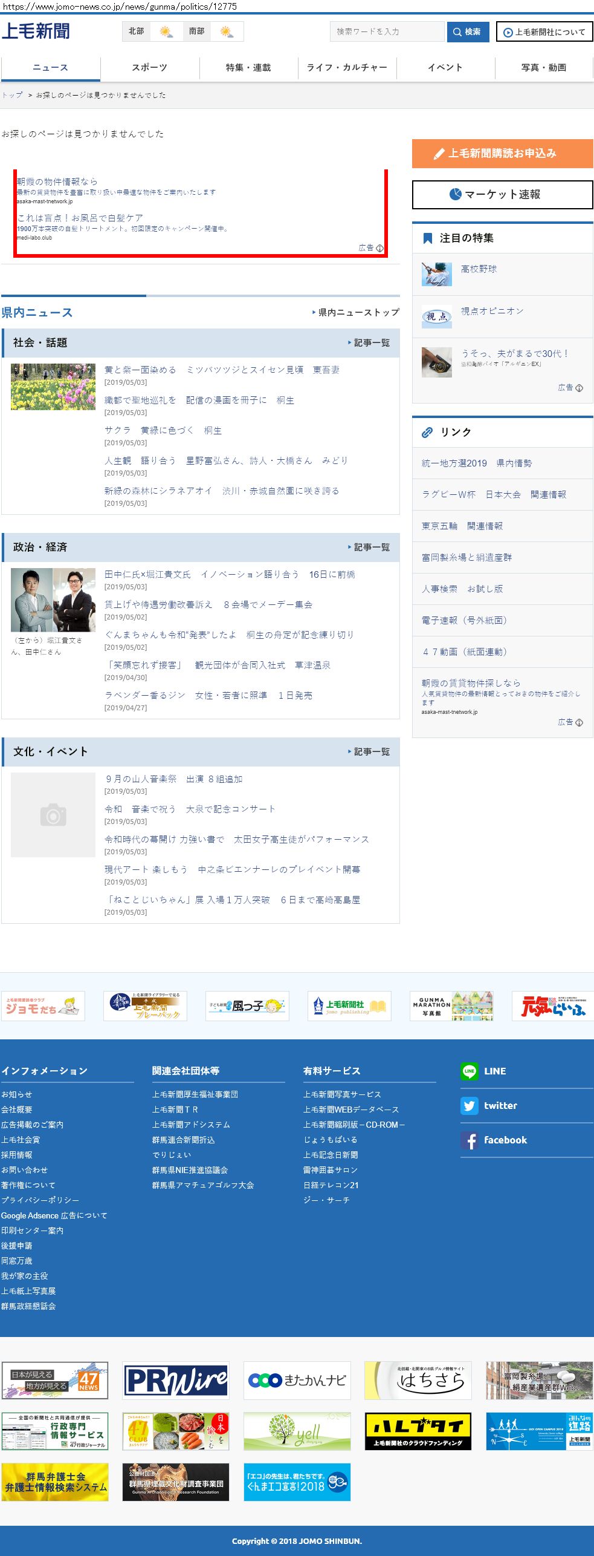Viewport: 594px width, 1556px height.
Task: Open the twitter bird icon link
Action: (x=470, y=1105)
